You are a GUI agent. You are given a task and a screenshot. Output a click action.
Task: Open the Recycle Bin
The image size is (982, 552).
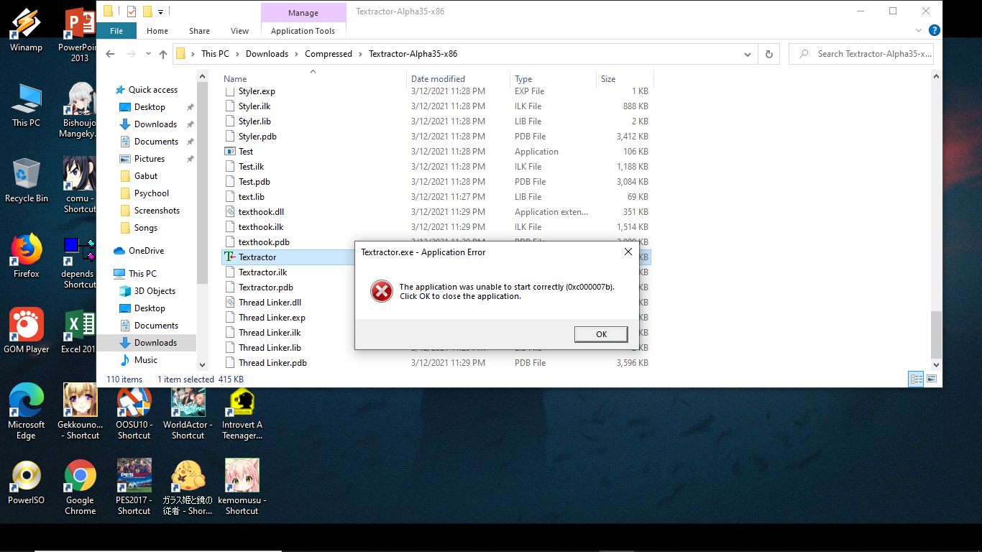26,174
